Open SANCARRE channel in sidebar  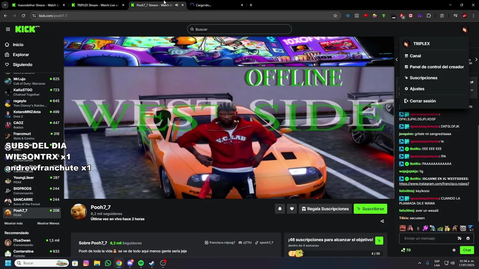(x=32, y=202)
